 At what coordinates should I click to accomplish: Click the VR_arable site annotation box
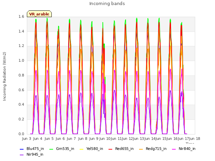click(39, 14)
